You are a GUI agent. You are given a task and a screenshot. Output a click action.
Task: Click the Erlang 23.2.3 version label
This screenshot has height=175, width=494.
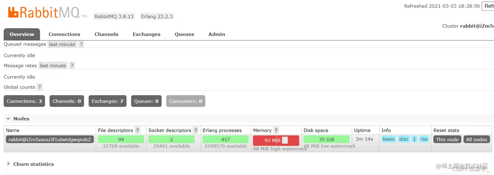[157, 16]
